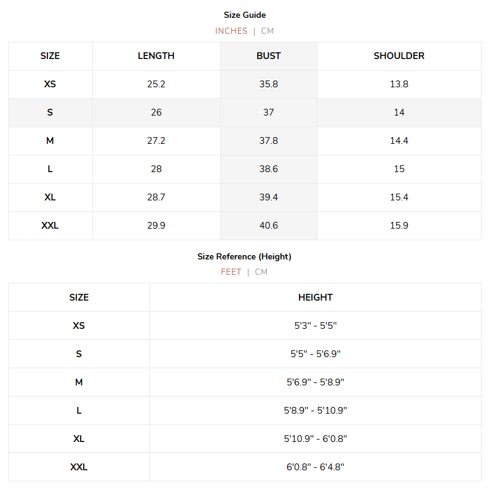Viewport: 489px width, 493px height.
Task: Click the Size Reference (Height) heading
Action: (x=244, y=256)
